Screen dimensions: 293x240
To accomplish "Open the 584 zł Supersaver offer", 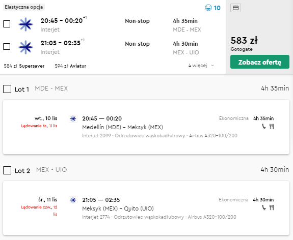I will point(24,66).
